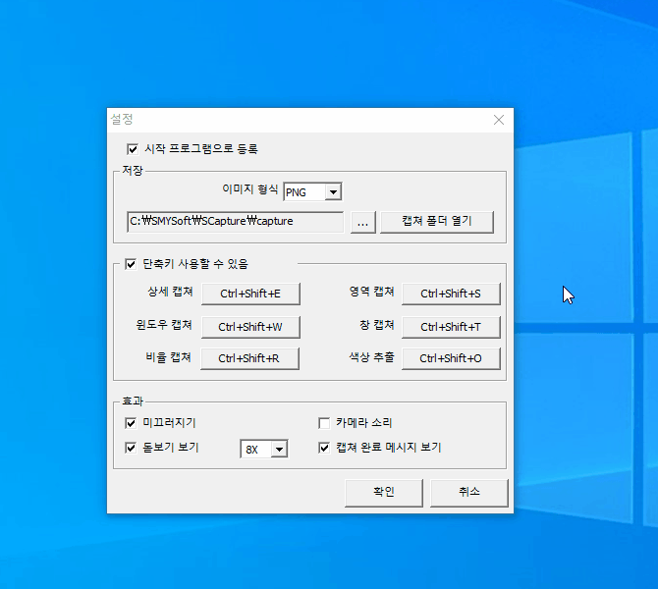Uncheck 시작 프로그램으로 등록 checkbox

tap(133, 149)
